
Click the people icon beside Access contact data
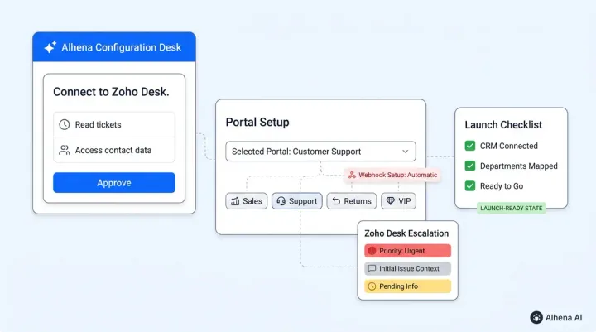pos(65,150)
